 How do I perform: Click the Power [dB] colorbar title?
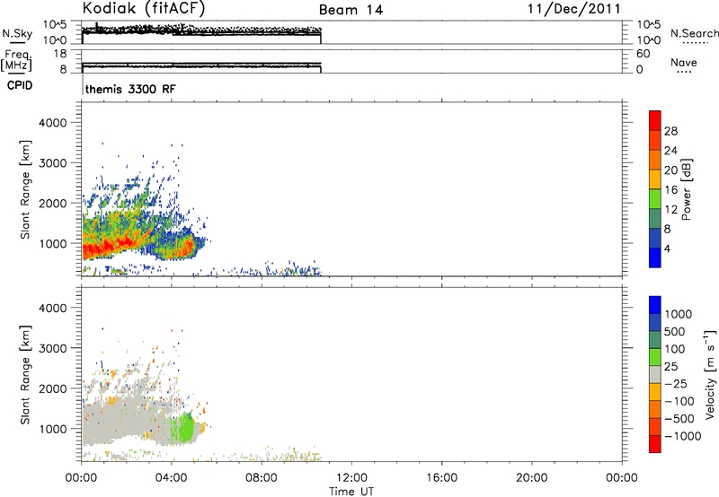[686, 189]
